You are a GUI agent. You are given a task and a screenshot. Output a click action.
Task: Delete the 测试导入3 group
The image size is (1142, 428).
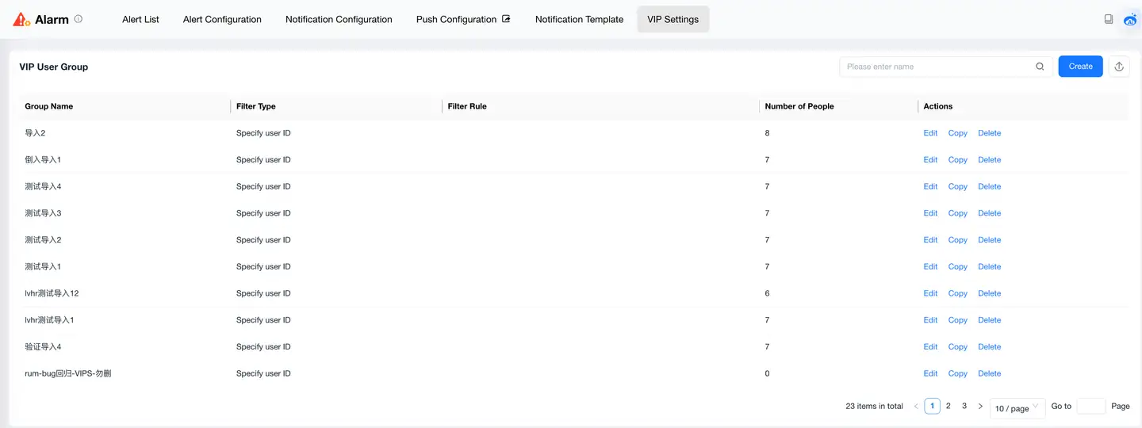[x=989, y=213]
